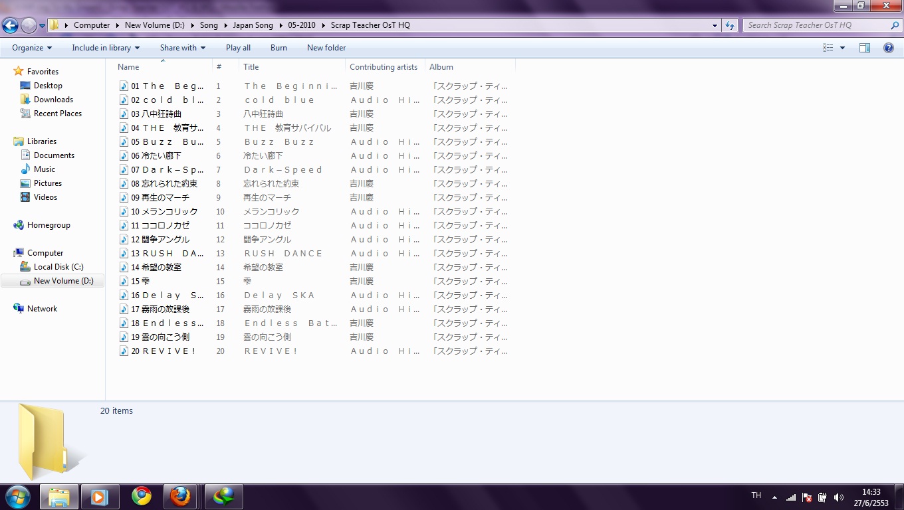Select Libraries in the navigation pane
This screenshot has width=904, height=510.
click(x=41, y=141)
